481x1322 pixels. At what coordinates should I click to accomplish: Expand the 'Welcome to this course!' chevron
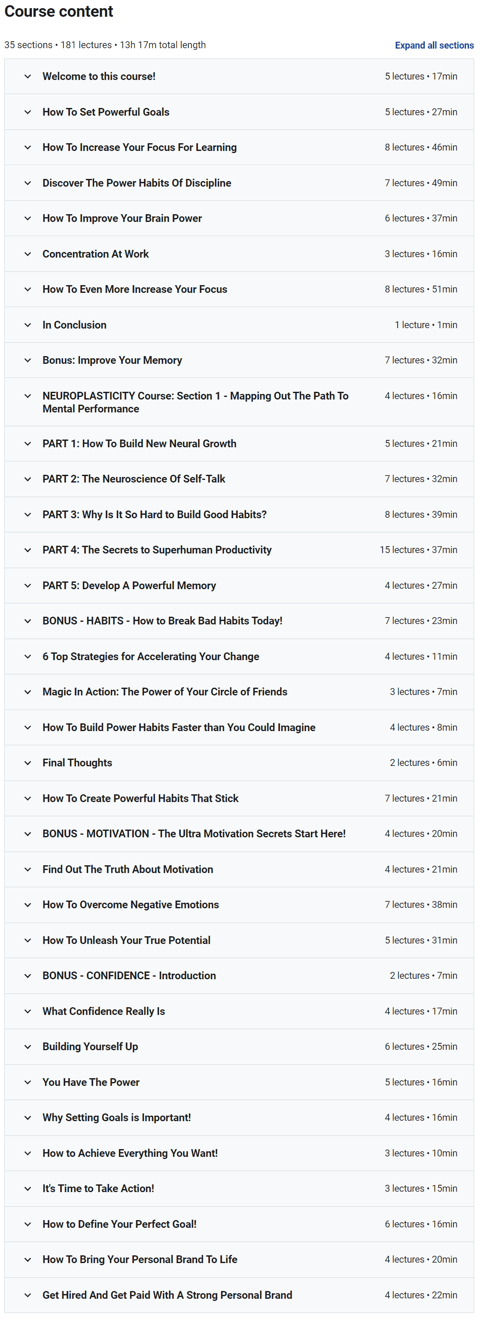click(27, 77)
